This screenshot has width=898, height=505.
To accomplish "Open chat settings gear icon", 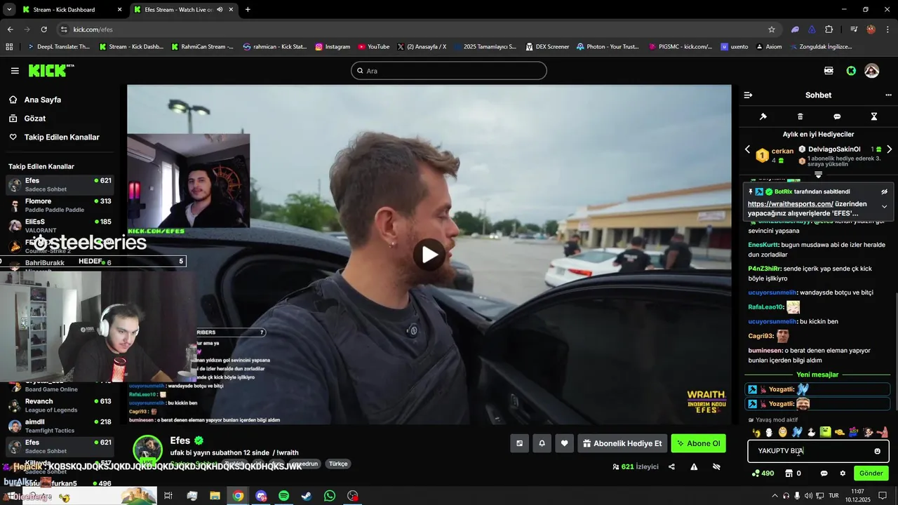I will pyautogui.click(x=843, y=473).
